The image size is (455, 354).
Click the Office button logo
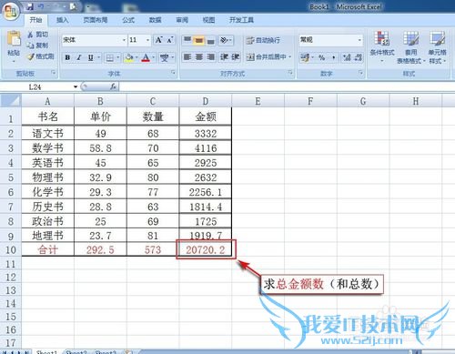(11, 11)
